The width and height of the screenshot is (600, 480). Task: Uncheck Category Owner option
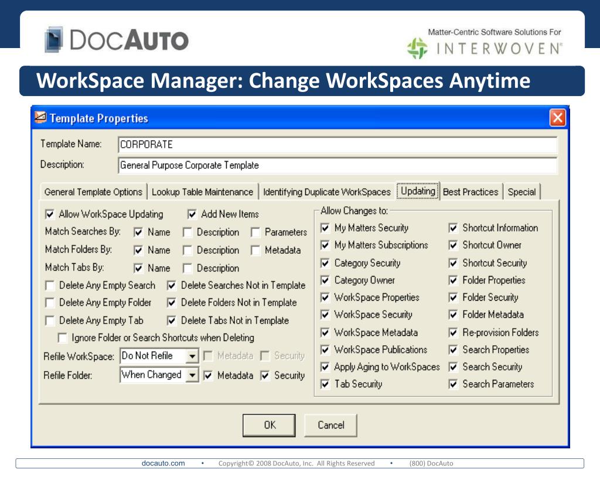pyautogui.click(x=325, y=280)
